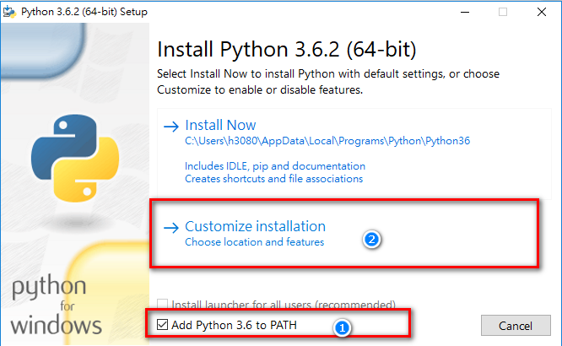Toggle Add Python 3.6 to PATH checkbox
The image size is (562, 346).
(162, 325)
